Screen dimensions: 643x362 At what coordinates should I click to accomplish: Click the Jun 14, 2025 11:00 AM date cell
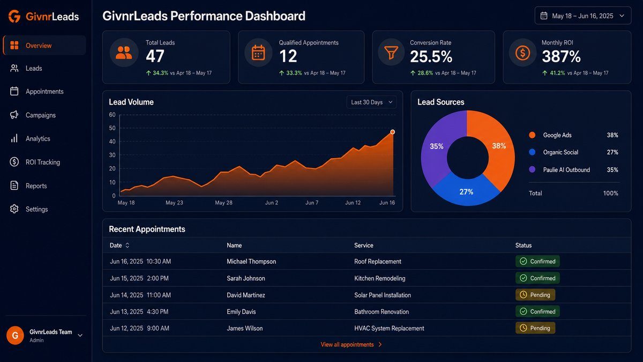(x=140, y=294)
